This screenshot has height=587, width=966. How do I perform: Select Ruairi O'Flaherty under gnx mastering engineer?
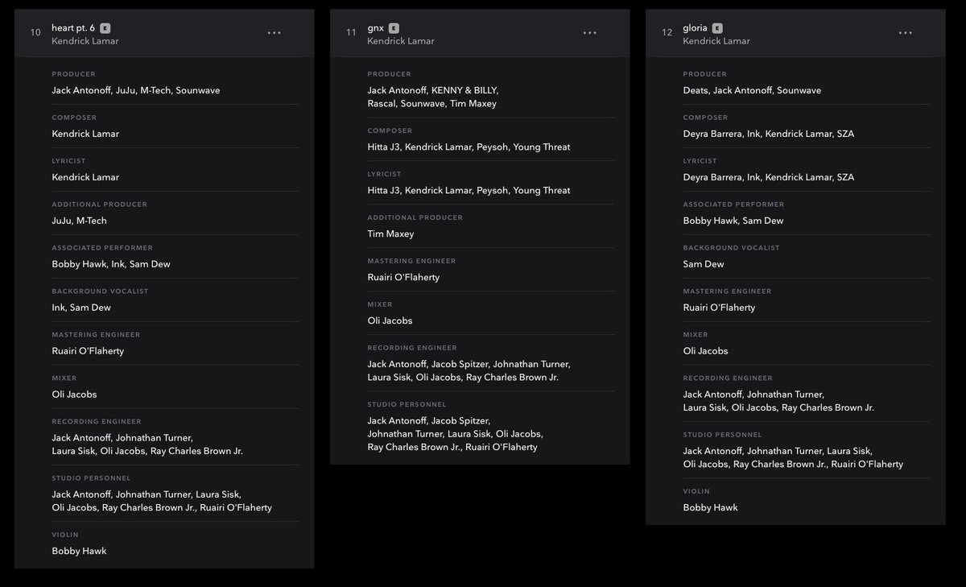(x=403, y=277)
